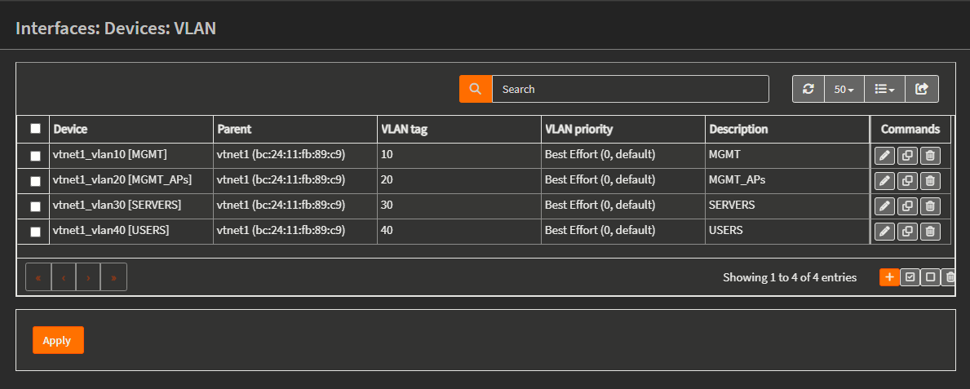
Task: Click the SERVERS description cell
Action: pyautogui.click(x=787, y=206)
